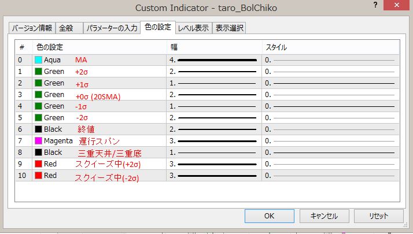Open the パラメーターの入力 tab

pos(111,28)
